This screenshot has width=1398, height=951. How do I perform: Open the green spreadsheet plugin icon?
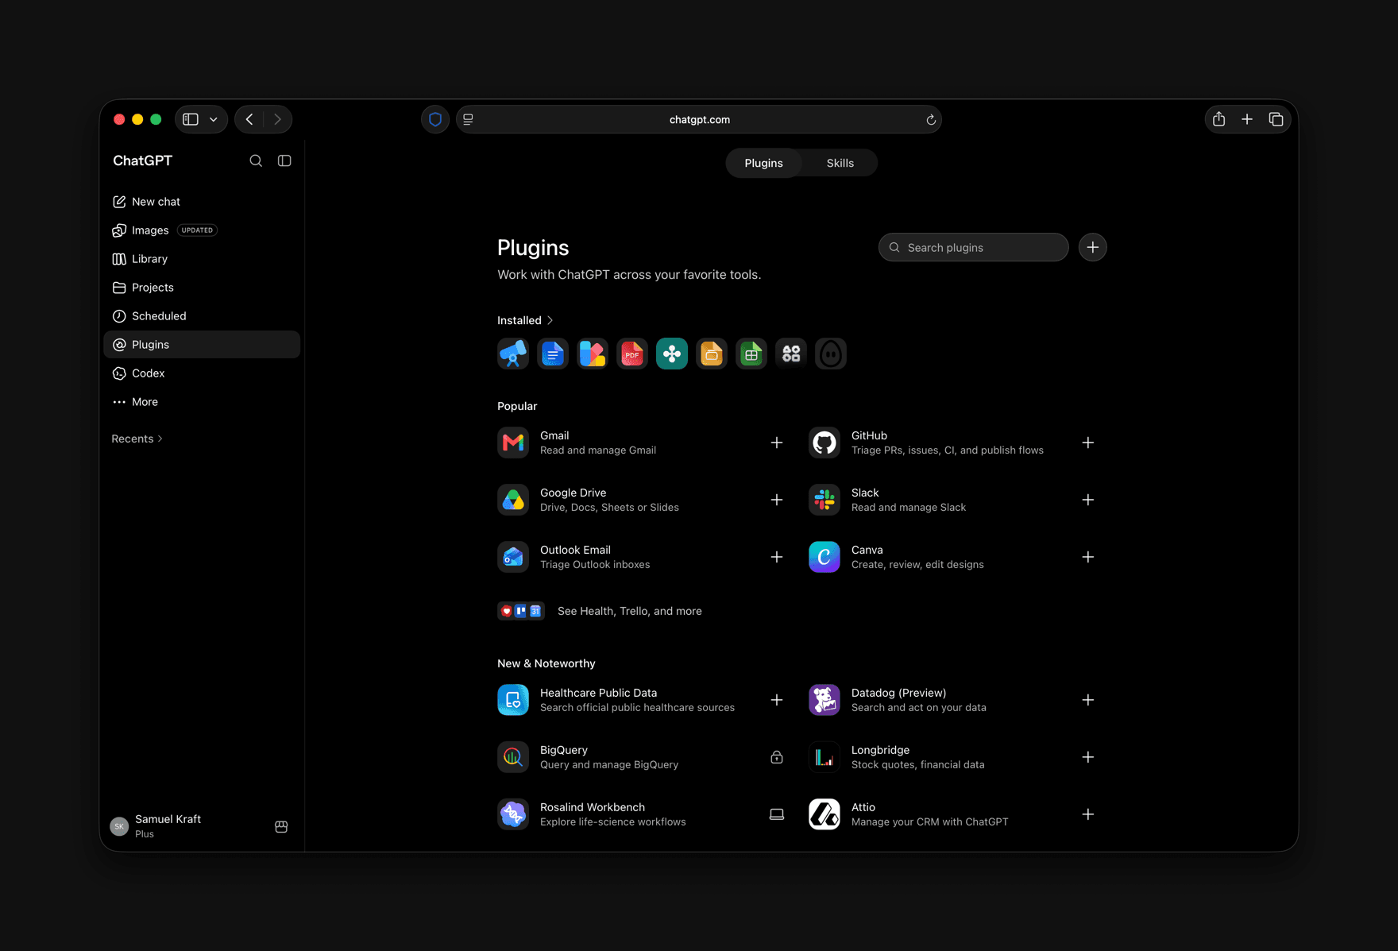tap(751, 354)
